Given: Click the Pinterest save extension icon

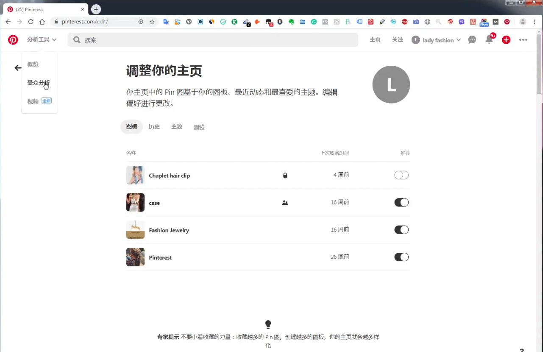Looking at the screenshot, I should pos(189,22).
